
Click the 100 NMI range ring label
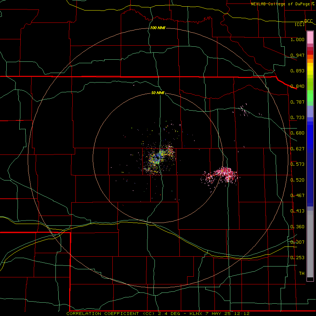click(158, 28)
